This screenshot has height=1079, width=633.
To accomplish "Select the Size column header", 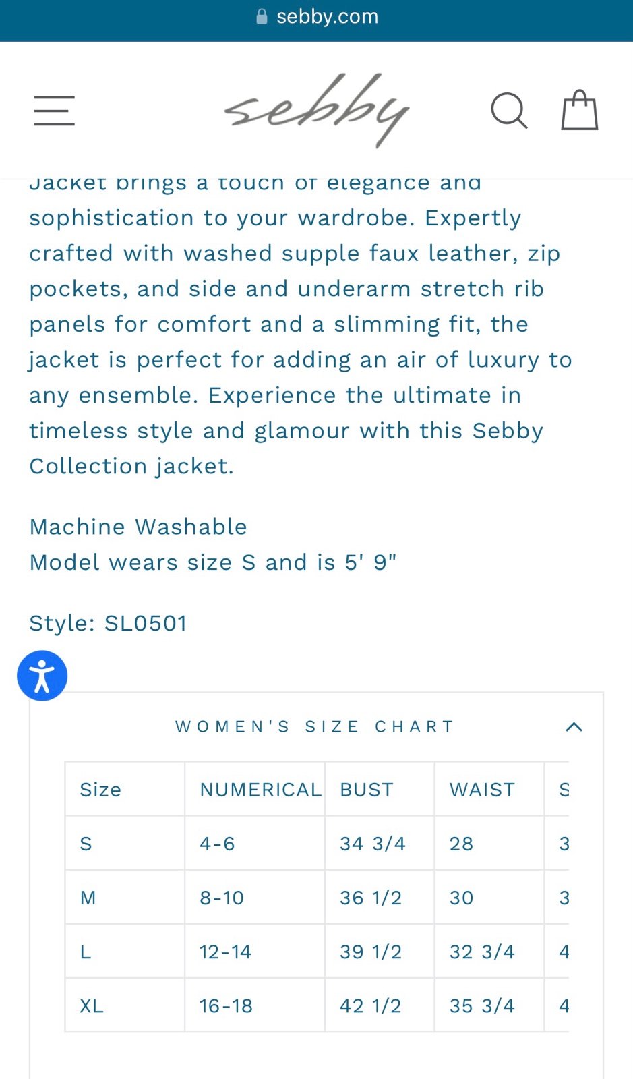I will pyautogui.click(x=100, y=789).
